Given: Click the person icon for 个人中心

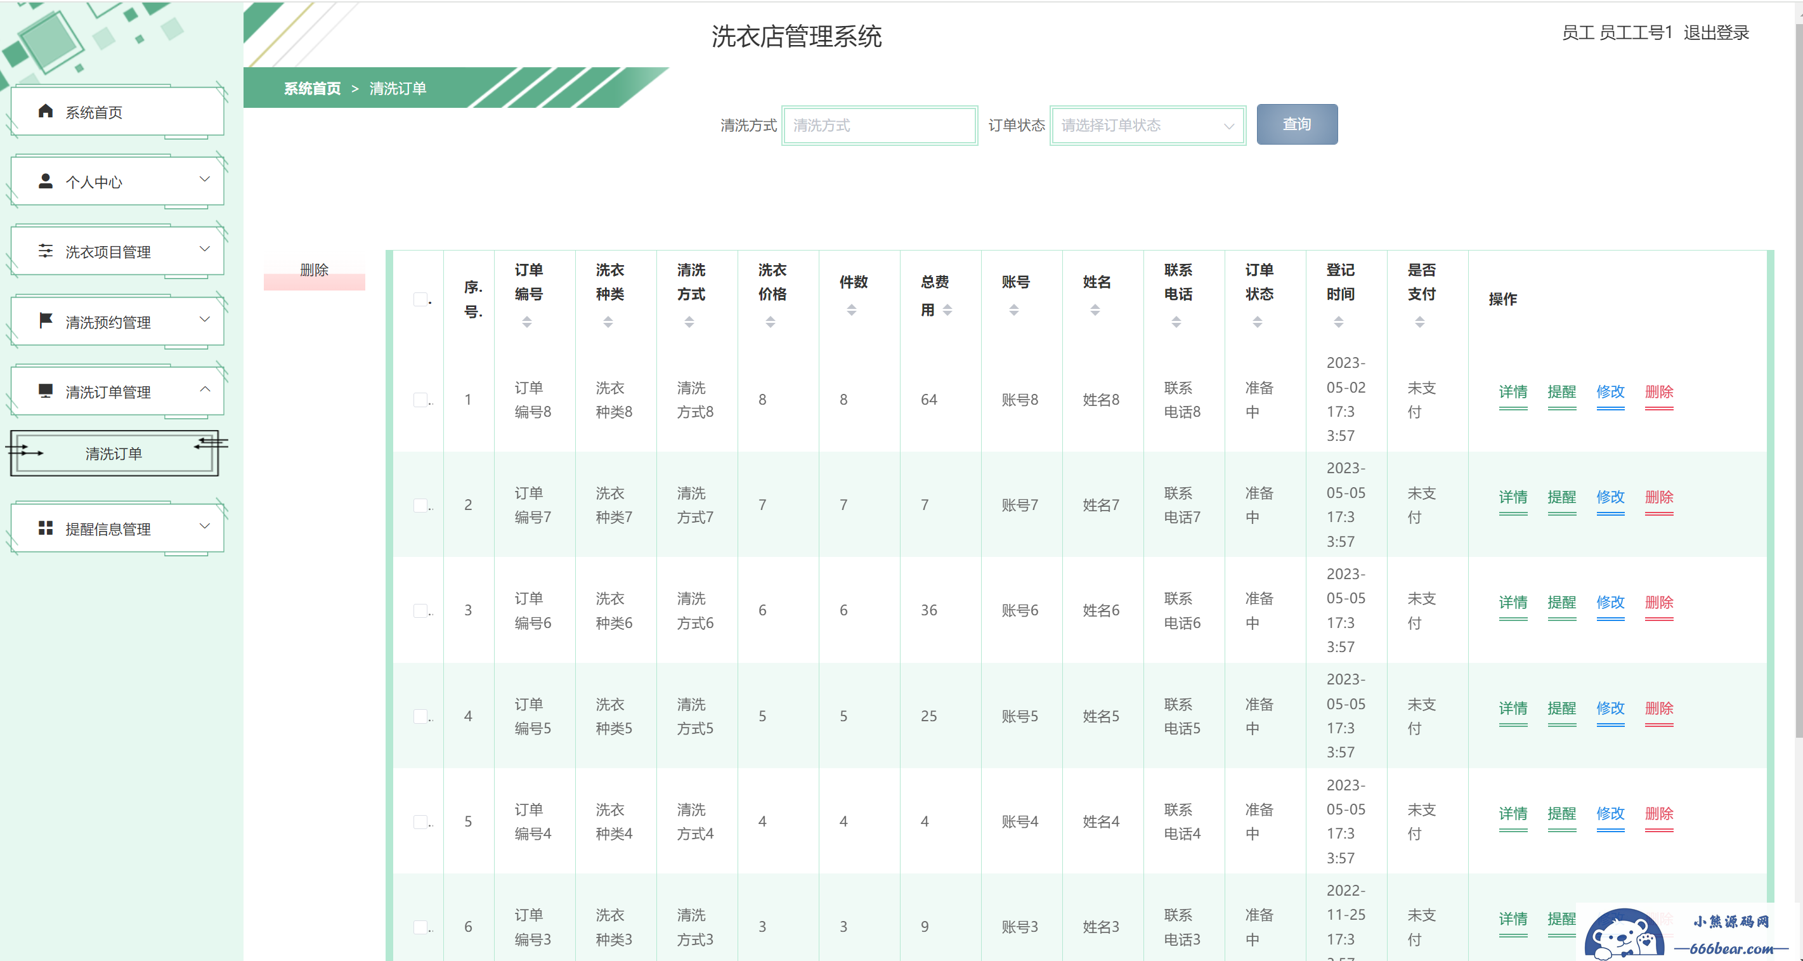Looking at the screenshot, I should (x=46, y=181).
